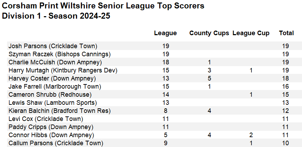Click the League column header

coord(165,33)
